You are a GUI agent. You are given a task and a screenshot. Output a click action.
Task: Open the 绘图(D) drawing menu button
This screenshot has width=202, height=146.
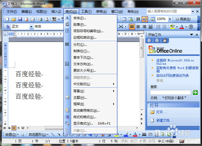pyautogui.click(x=12, y=134)
